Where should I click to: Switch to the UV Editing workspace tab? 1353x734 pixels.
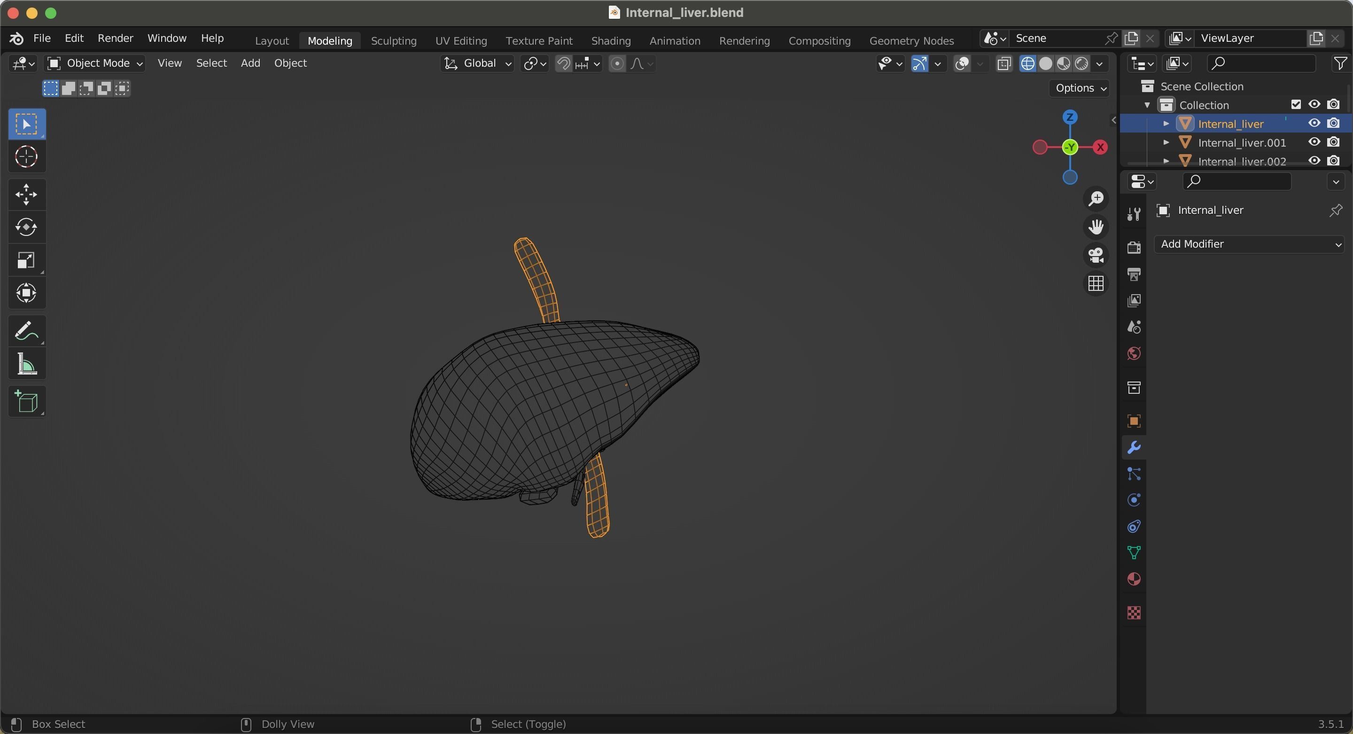(460, 40)
